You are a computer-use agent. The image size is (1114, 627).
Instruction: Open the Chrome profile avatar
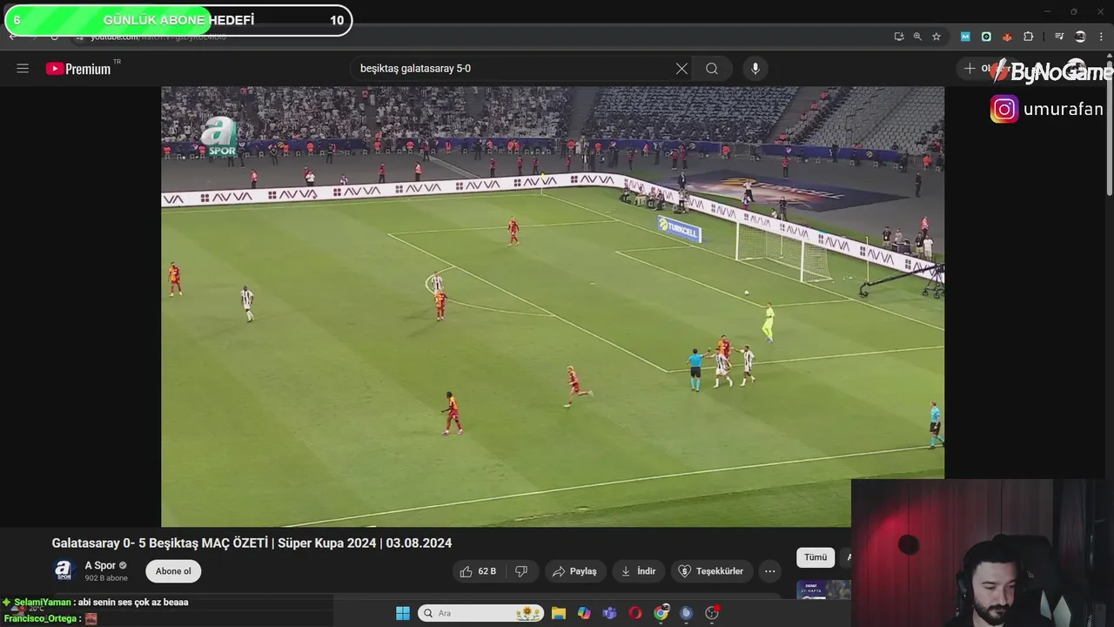click(x=1080, y=37)
